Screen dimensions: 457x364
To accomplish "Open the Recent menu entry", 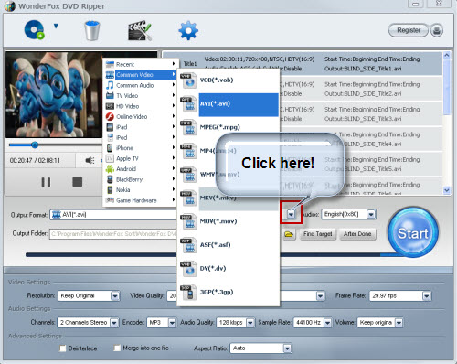I will 140,64.
